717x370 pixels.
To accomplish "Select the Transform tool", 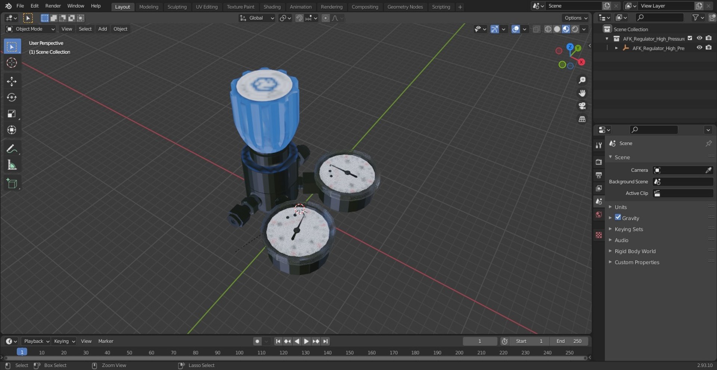I will click(x=12, y=130).
